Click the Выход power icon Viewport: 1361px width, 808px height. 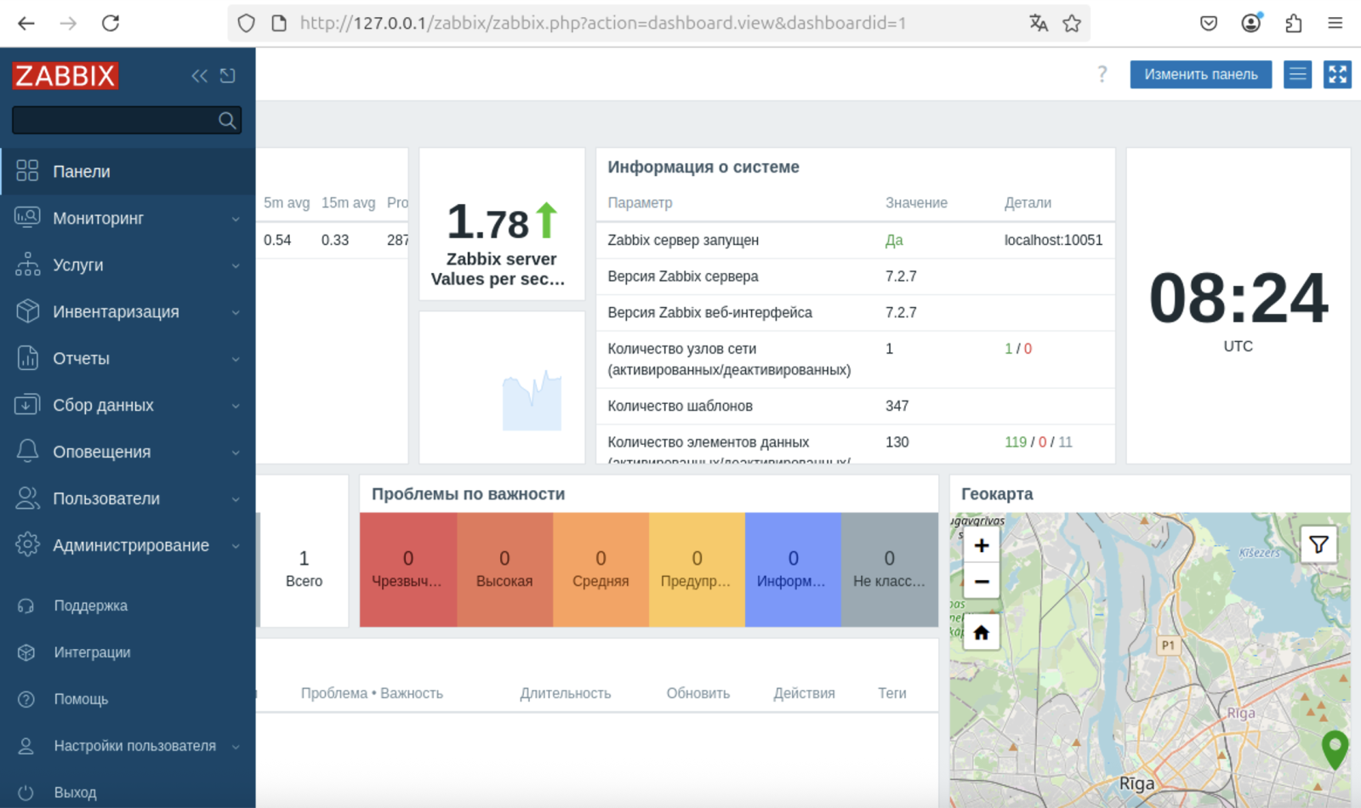(26, 793)
